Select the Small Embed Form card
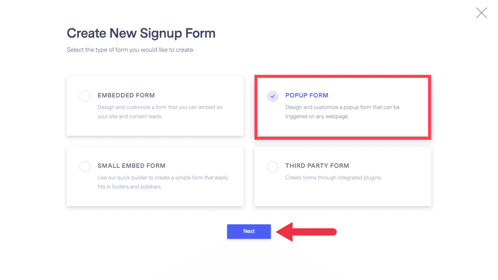 pyautogui.click(x=155, y=176)
